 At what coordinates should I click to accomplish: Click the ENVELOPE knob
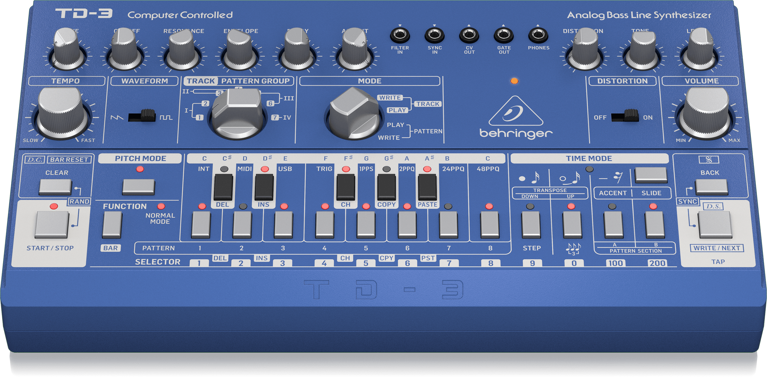click(240, 50)
